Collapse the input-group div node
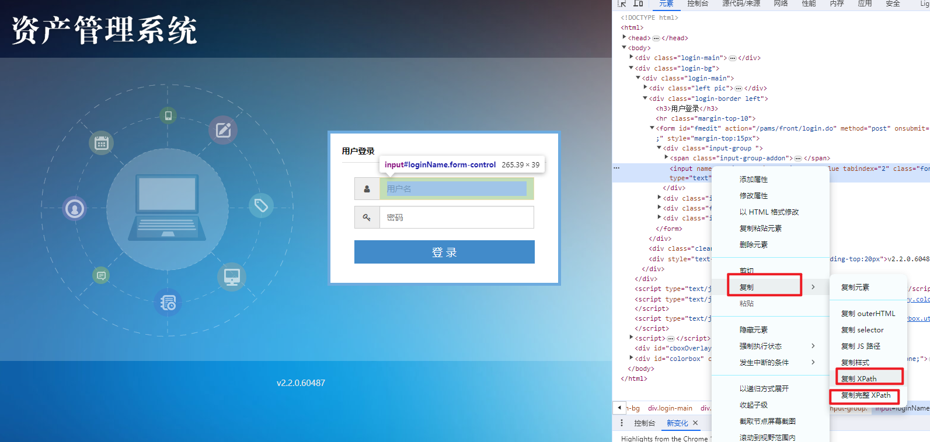 coord(659,148)
